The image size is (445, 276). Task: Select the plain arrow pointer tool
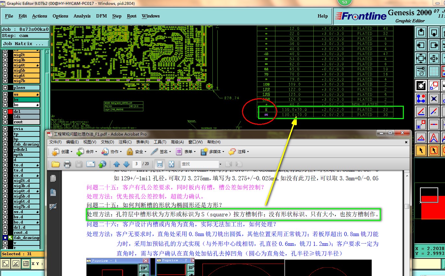[421, 150]
